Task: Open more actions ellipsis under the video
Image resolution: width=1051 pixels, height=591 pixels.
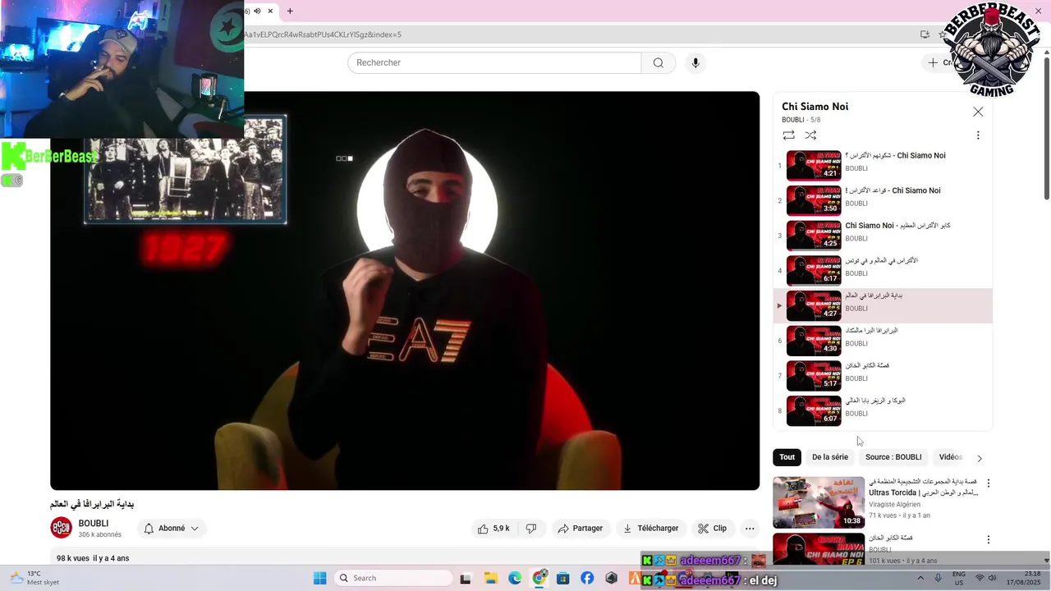Action: (x=750, y=529)
